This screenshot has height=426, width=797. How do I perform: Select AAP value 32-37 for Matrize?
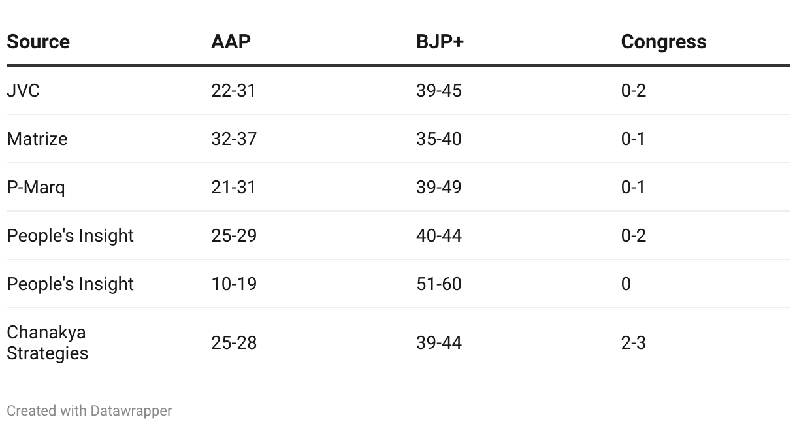click(x=234, y=139)
